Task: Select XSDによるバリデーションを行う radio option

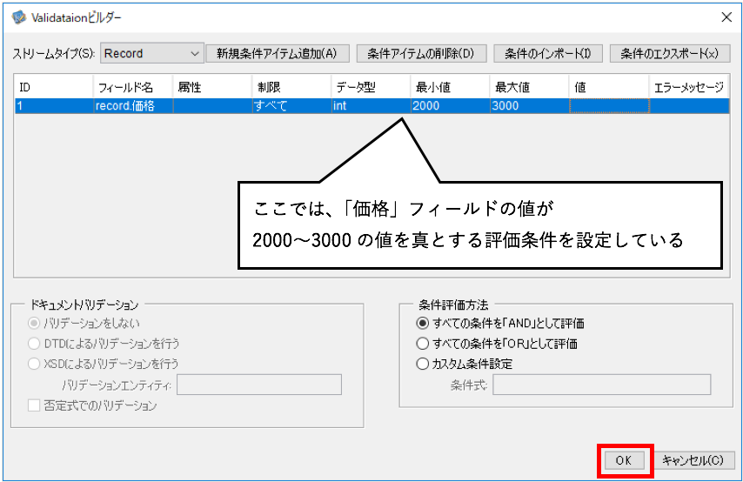Action: point(34,364)
